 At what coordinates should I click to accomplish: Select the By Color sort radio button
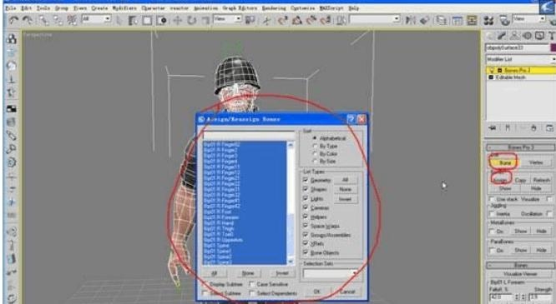pyautogui.click(x=315, y=153)
